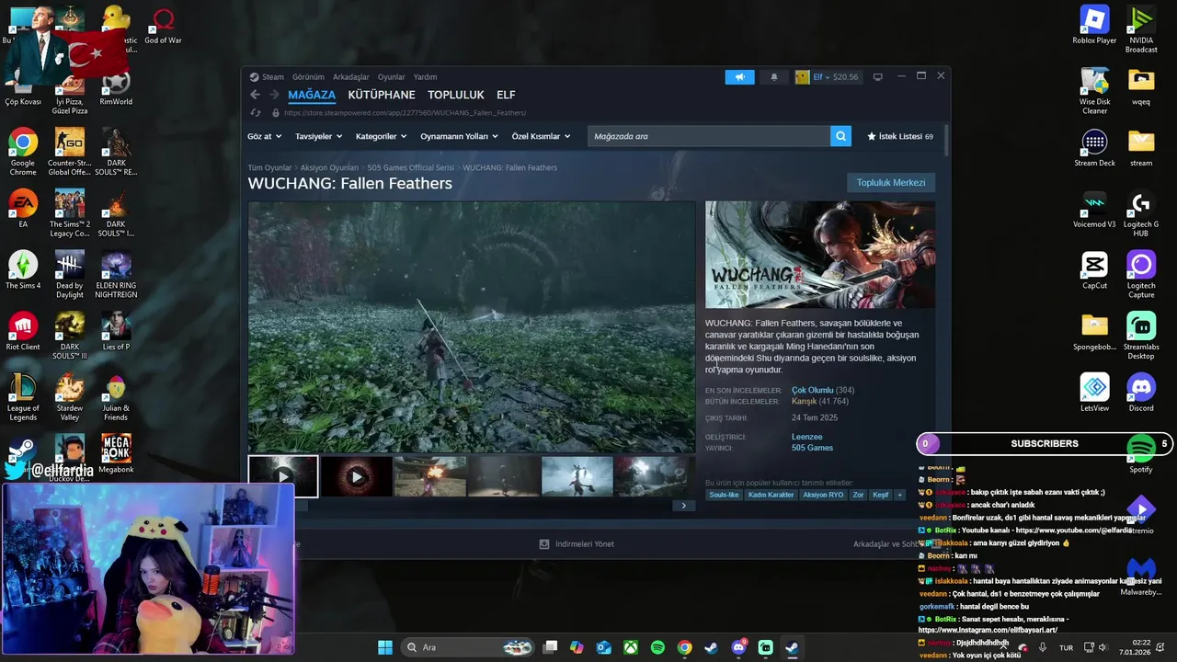The height and width of the screenshot is (662, 1177).
Task: Open Xbox app from the taskbar
Action: coord(631,647)
